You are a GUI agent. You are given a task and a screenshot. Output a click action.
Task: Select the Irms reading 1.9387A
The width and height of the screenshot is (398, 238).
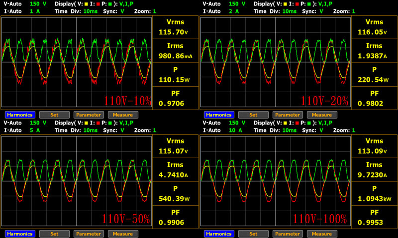click(x=372, y=56)
